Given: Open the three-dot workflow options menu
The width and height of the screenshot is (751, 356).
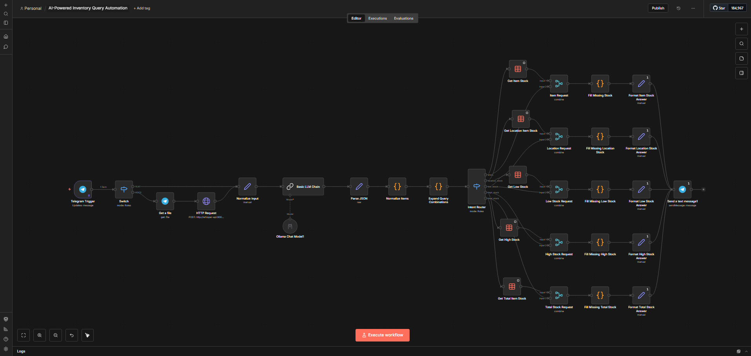Looking at the screenshot, I should pyautogui.click(x=693, y=8).
